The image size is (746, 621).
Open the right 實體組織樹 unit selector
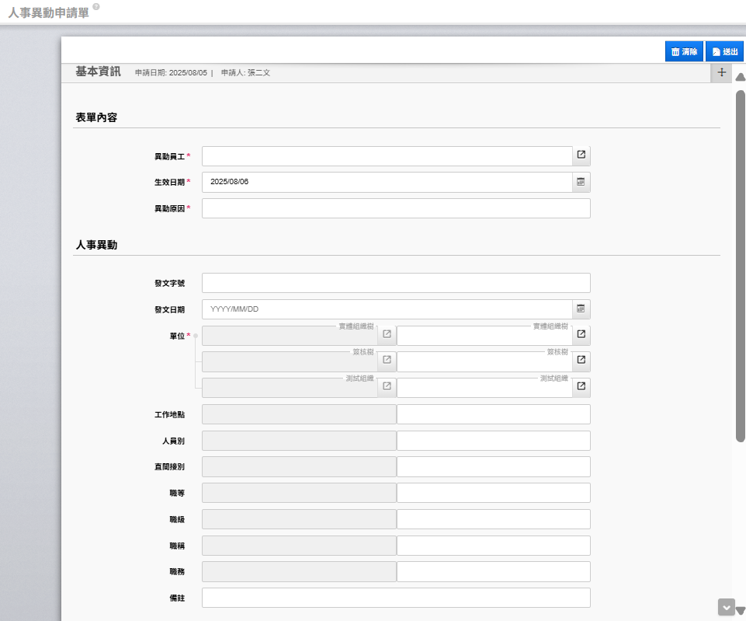pyautogui.click(x=581, y=335)
